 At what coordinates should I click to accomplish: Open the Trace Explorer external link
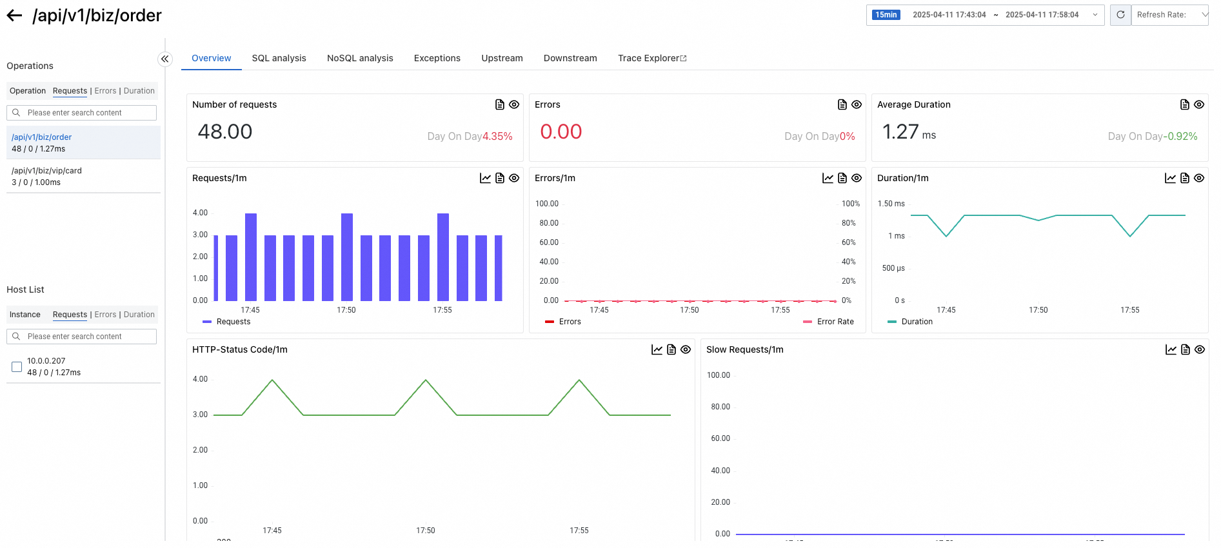pyautogui.click(x=651, y=58)
